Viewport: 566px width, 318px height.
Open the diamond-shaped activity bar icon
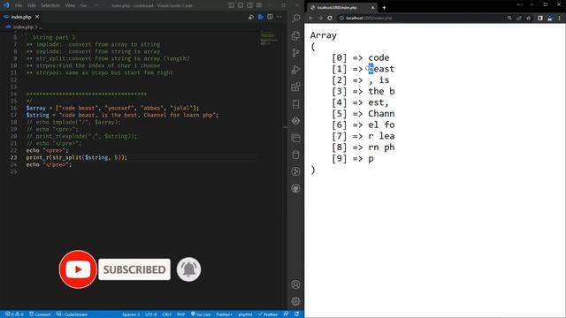295,121
